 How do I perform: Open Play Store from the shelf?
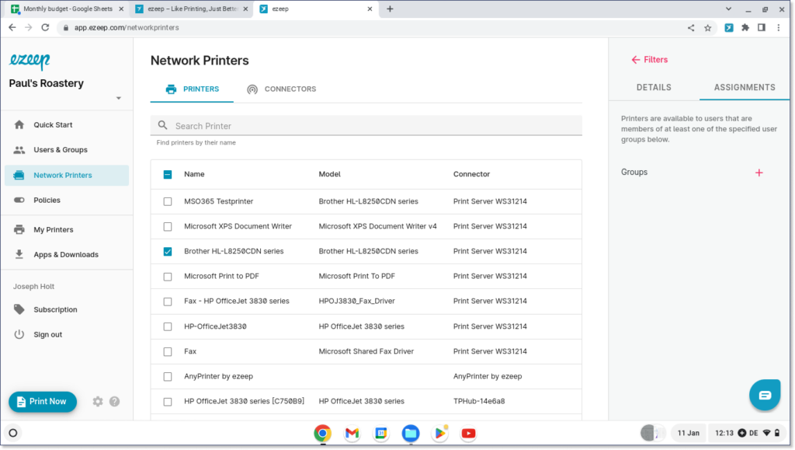pos(439,433)
